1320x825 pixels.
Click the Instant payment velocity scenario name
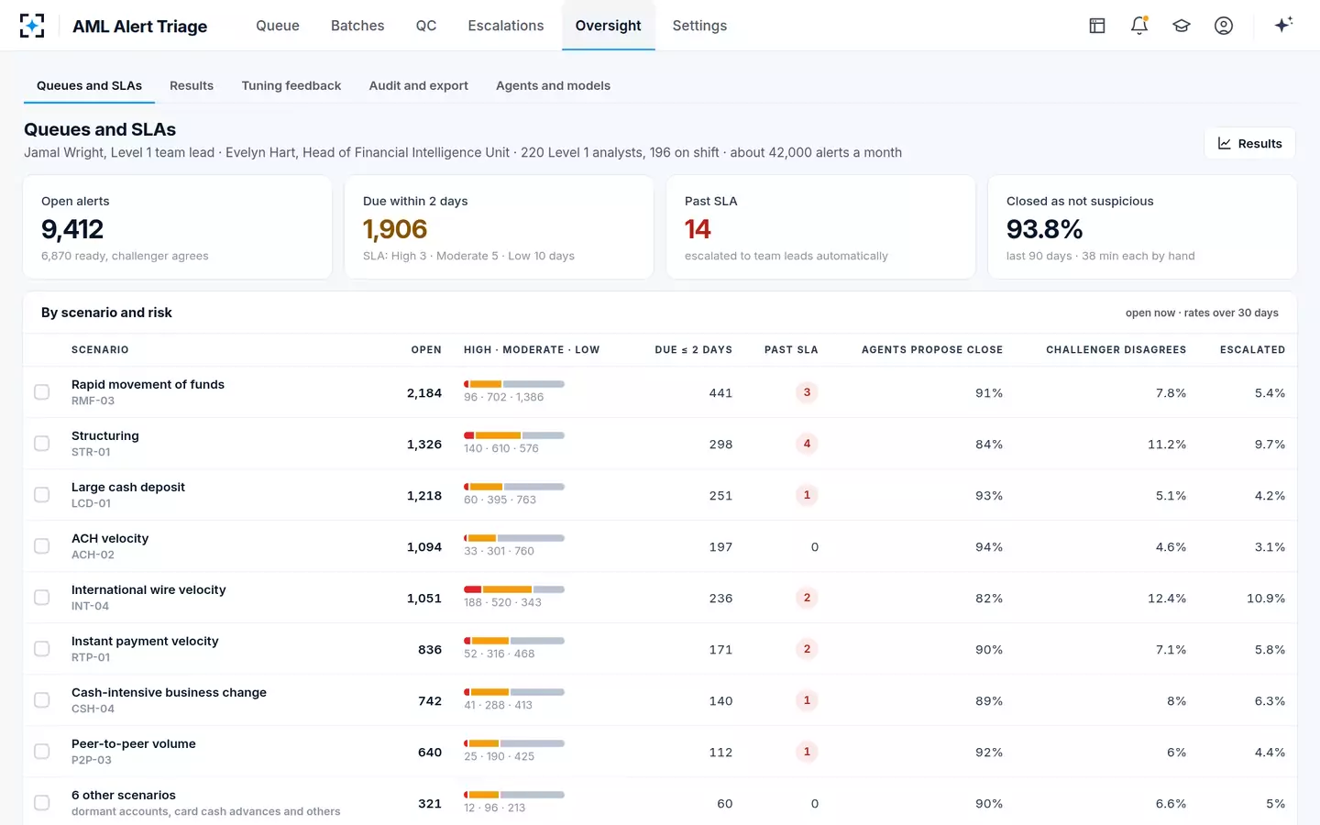tap(145, 641)
